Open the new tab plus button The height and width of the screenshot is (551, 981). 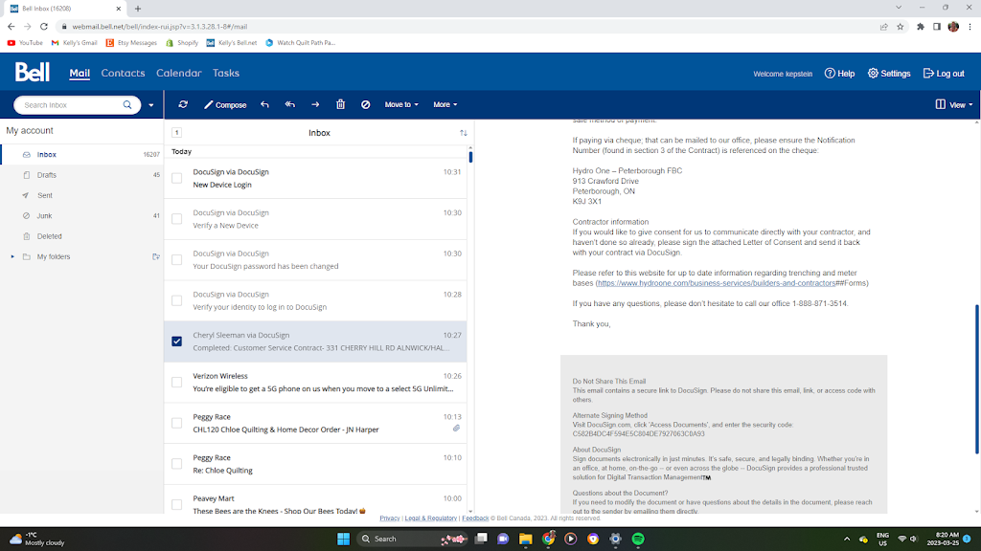tap(138, 9)
